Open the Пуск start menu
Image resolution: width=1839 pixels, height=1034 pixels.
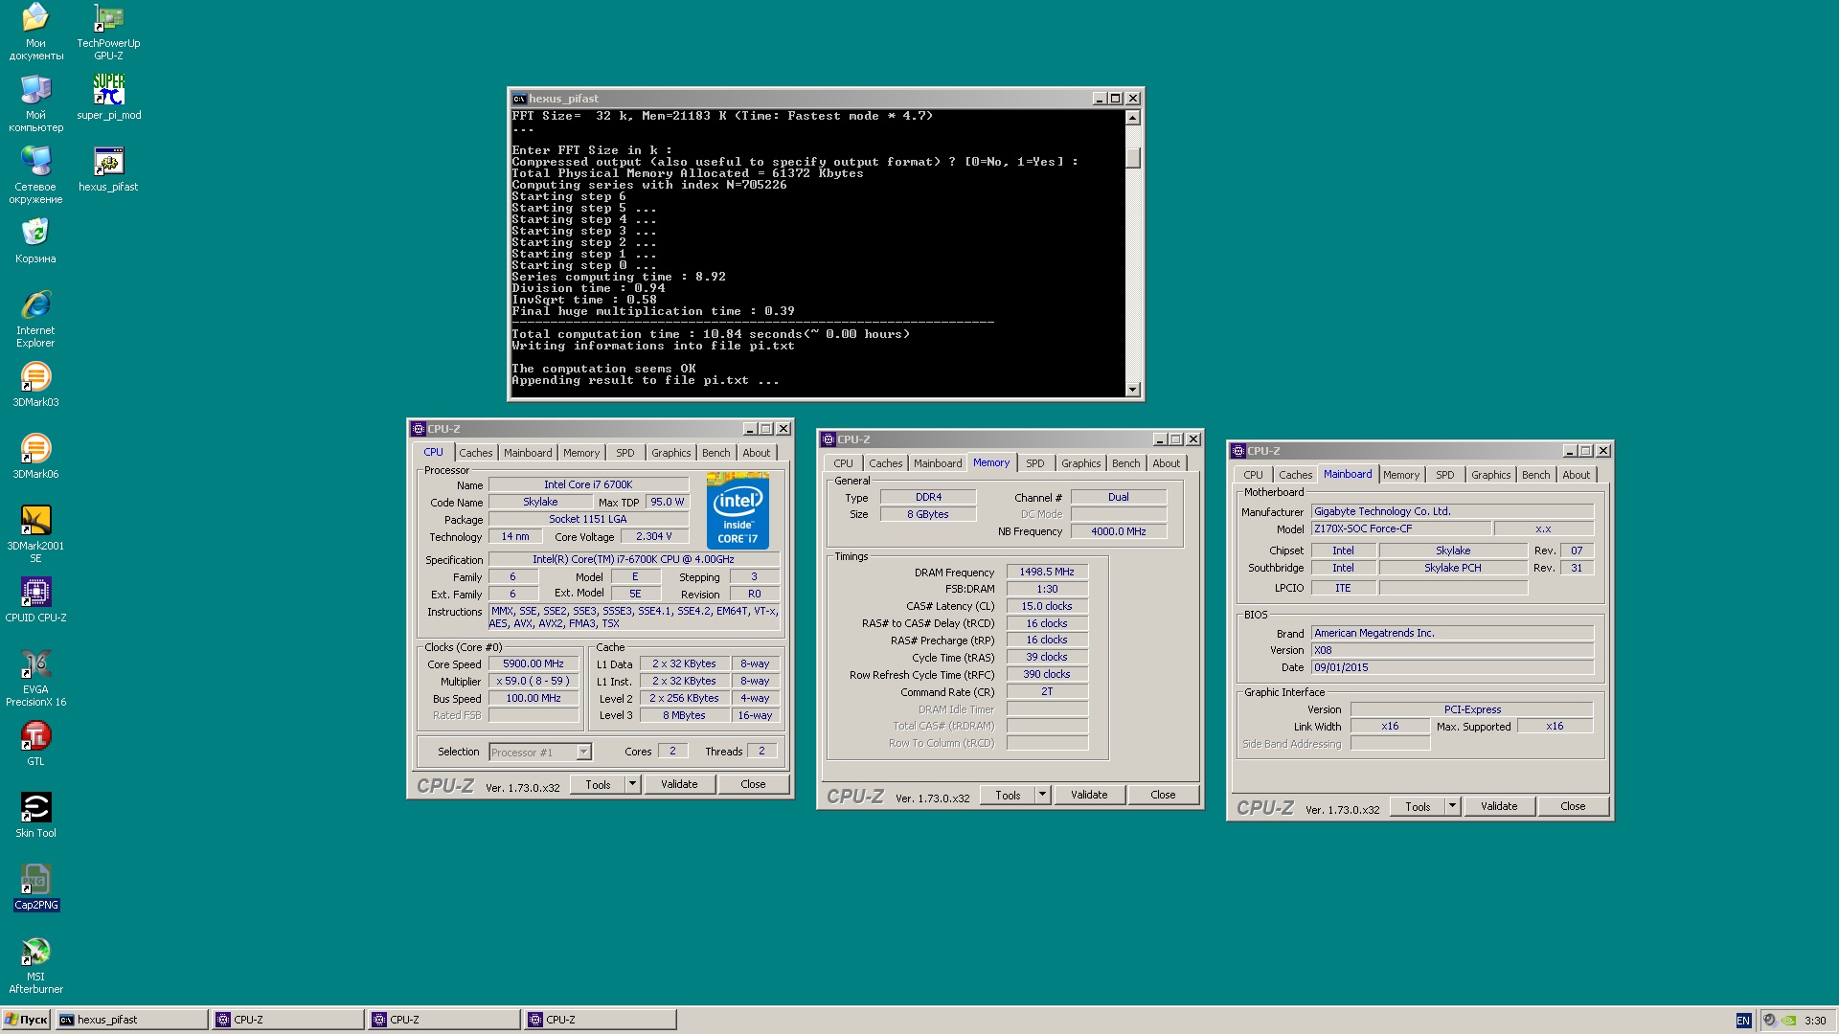(x=26, y=1020)
